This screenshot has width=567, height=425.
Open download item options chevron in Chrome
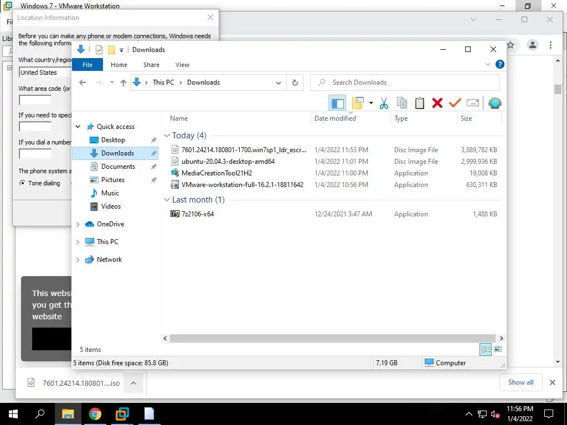coord(133,383)
